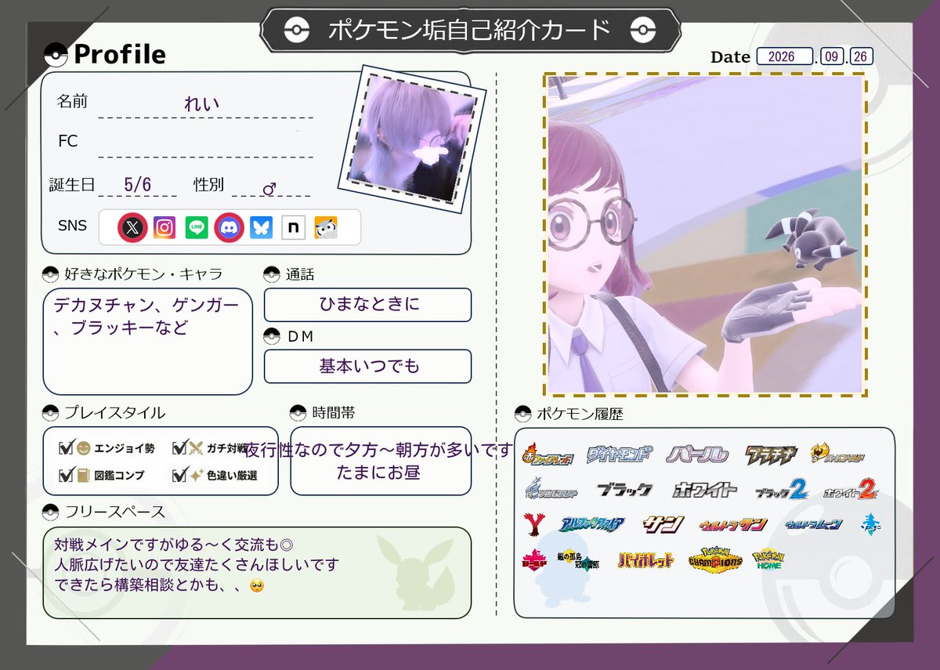Click the ポケモン垢自己紹介カード title banner
This screenshot has width=940, height=670.
tap(469, 30)
